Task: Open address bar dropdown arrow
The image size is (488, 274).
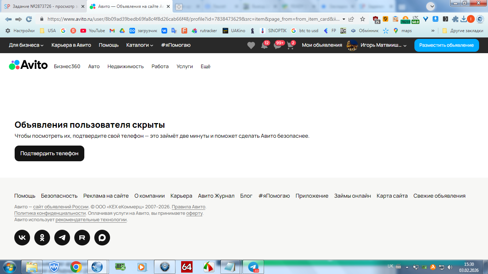Action: (344, 19)
